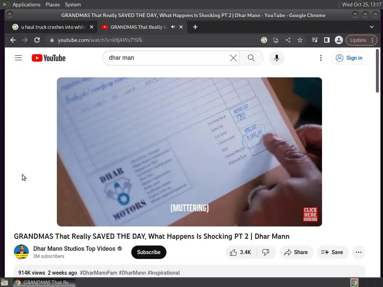Share the video
383x287 pixels.
(x=295, y=252)
